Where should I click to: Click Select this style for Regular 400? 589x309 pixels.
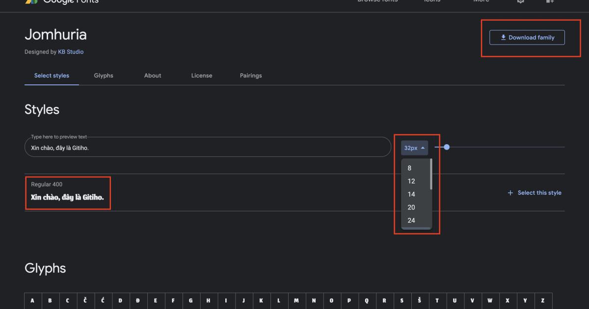click(x=535, y=193)
